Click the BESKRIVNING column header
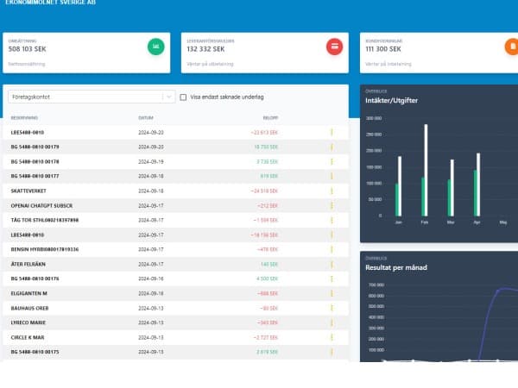The width and height of the screenshot is (518, 388). [24, 118]
